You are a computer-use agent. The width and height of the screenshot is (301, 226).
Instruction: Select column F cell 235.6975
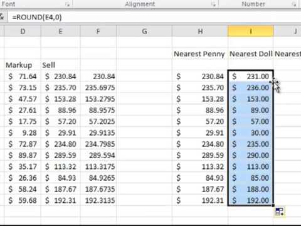[98, 88]
